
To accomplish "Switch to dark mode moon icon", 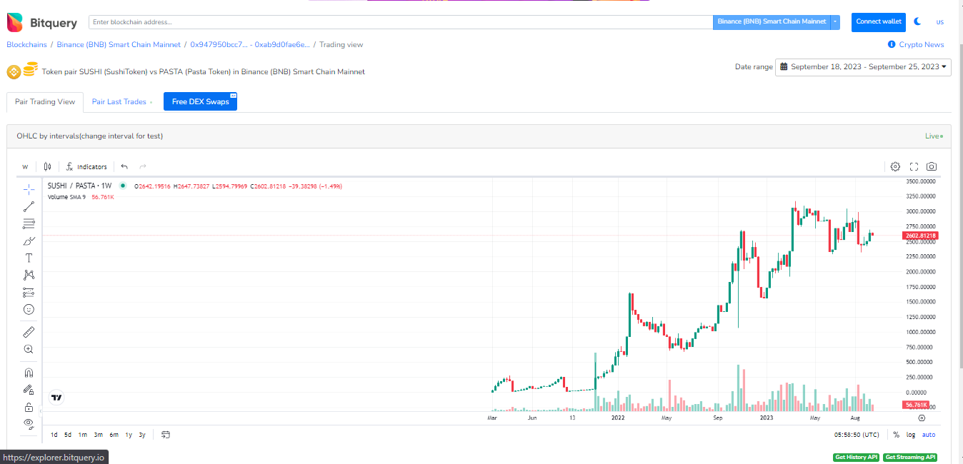I will pos(918,21).
